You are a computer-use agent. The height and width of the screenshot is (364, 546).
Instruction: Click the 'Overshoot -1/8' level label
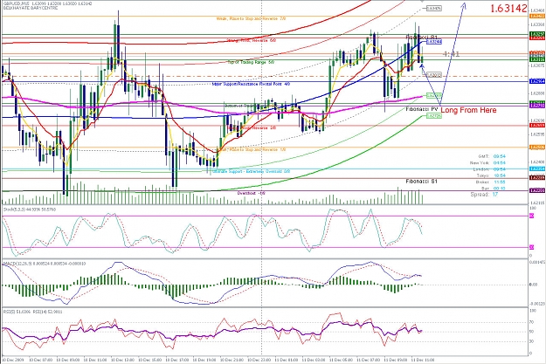(x=251, y=193)
